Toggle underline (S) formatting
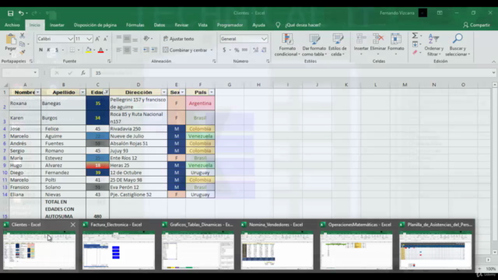The width and height of the screenshot is (498, 280). click(57, 50)
